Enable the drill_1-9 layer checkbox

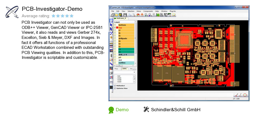click(x=115, y=55)
